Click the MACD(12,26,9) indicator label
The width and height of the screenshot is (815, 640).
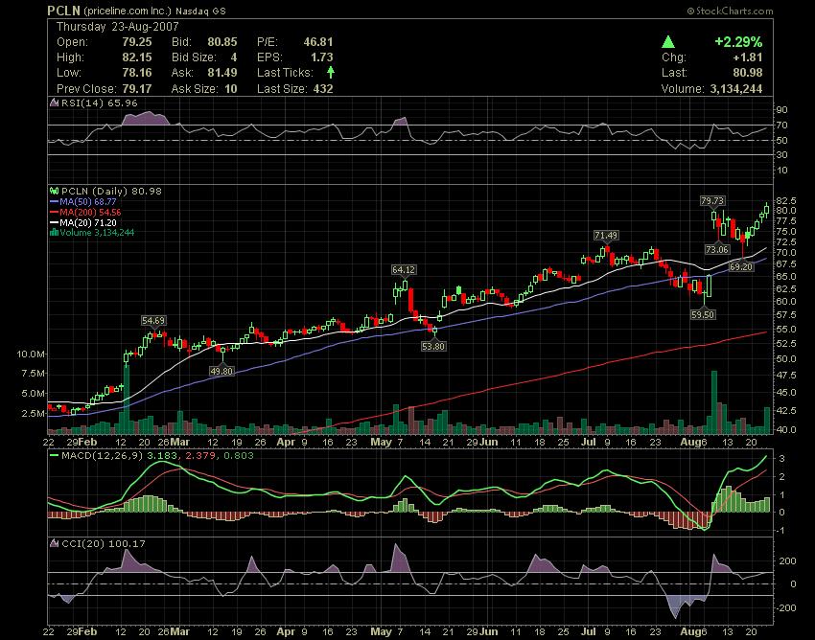point(102,456)
